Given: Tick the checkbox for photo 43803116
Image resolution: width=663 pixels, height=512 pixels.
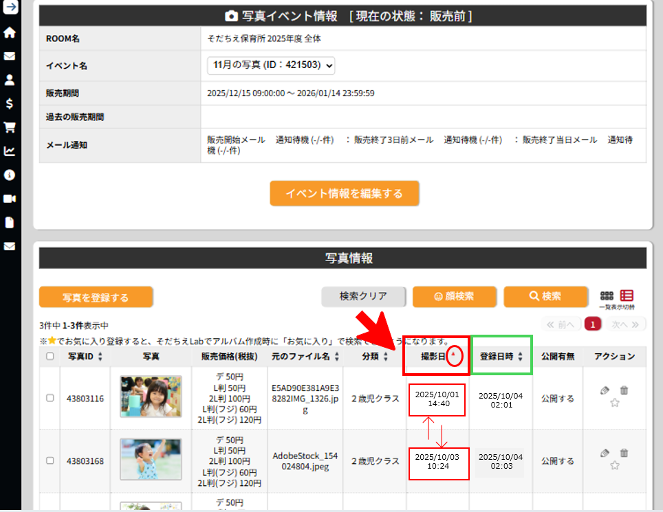Looking at the screenshot, I should point(50,398).
